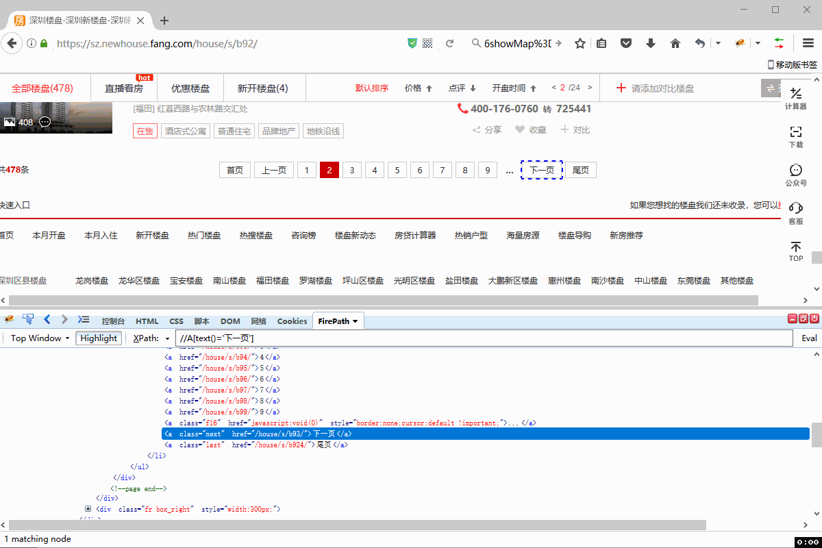Screen dimensions: 822x548
Task: Open the Firefox hamburger menu
Action: [808, 43]
